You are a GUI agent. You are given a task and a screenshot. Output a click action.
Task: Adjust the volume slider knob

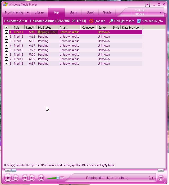point(58,178)
